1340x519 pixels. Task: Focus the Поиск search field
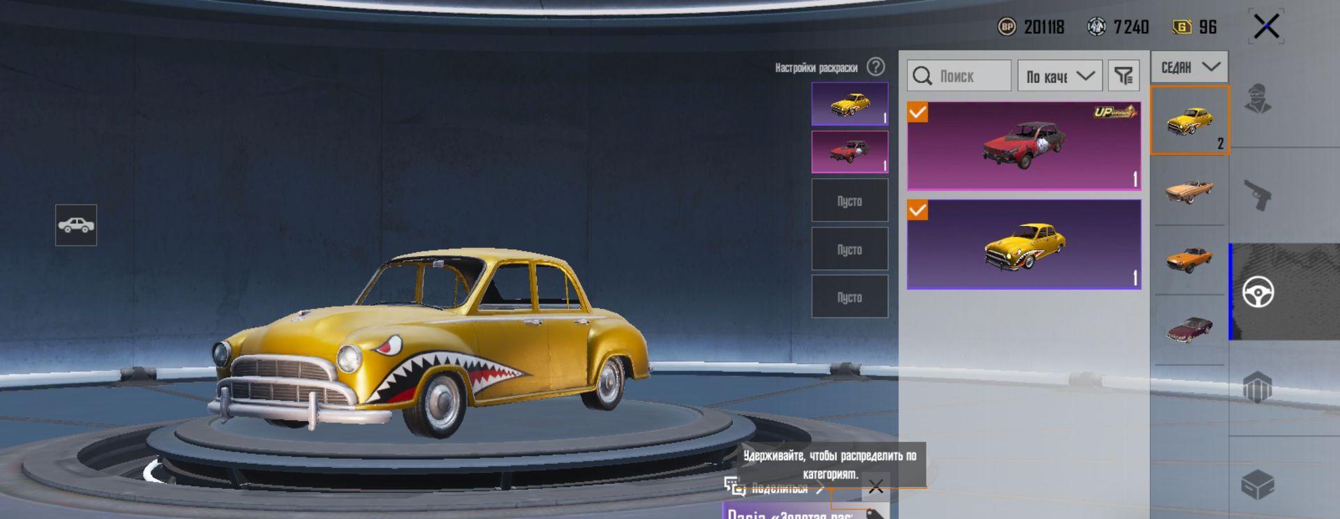[959, 75]
